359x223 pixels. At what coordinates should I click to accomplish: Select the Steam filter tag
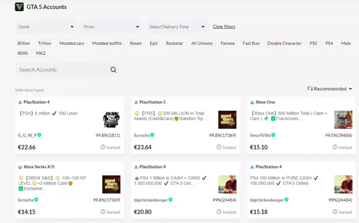(136, 43)
